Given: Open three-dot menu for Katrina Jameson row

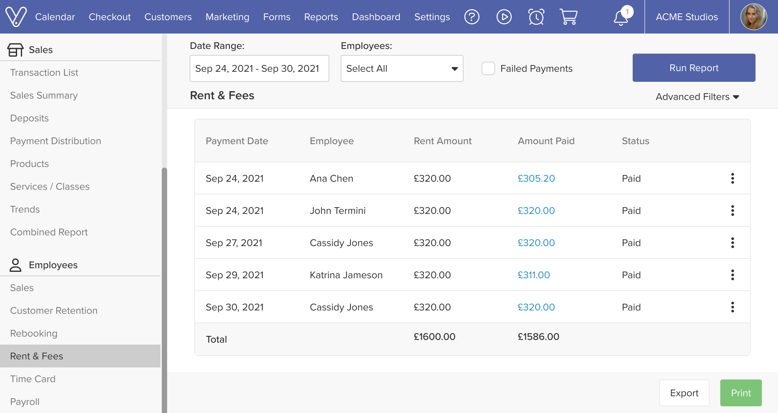Looking at the screenshot, I should tap(732, 275).
